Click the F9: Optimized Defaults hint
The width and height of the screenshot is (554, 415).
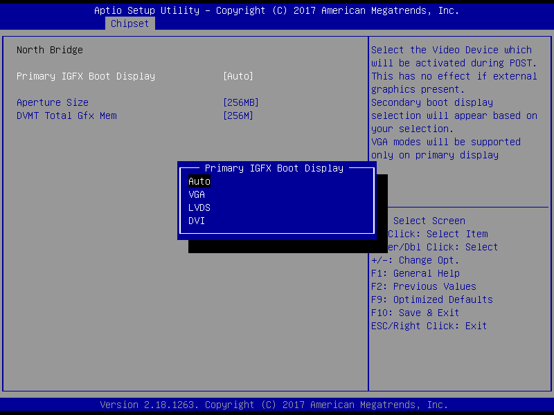click(x=432, y=299)
